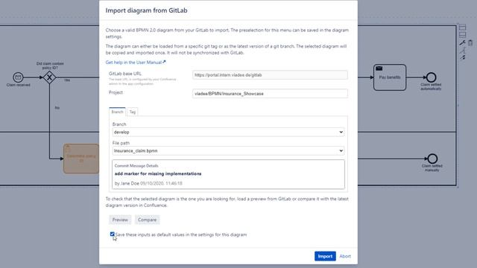Select the exclusive gateway with X marker
The image size is (477, 268).
pyautogui.click(x=49, y=77)
